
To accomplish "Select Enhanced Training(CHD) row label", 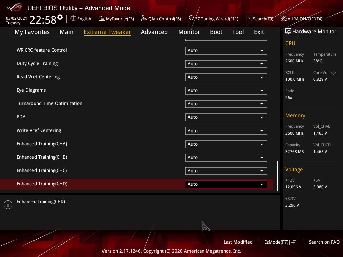I will (x=42, y=184).
